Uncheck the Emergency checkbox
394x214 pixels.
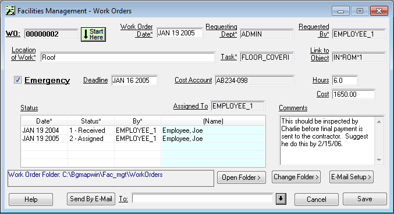[x=17, y=80]
